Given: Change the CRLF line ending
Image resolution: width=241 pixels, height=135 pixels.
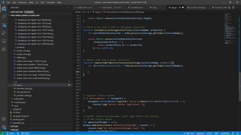Looking at the screenshot, I should 216,133.
